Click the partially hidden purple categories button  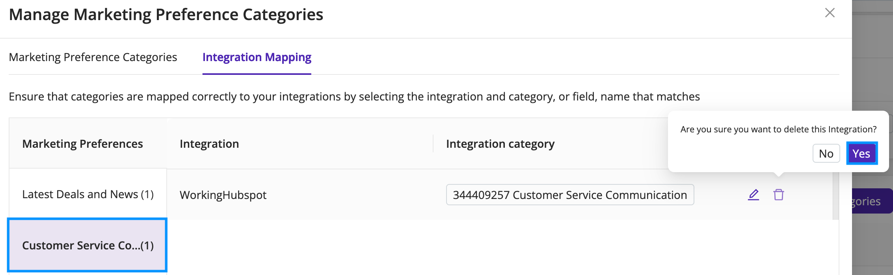(873, 201)
